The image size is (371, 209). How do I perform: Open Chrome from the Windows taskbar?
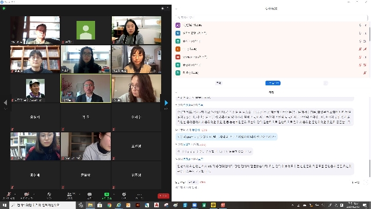(109, 205)
